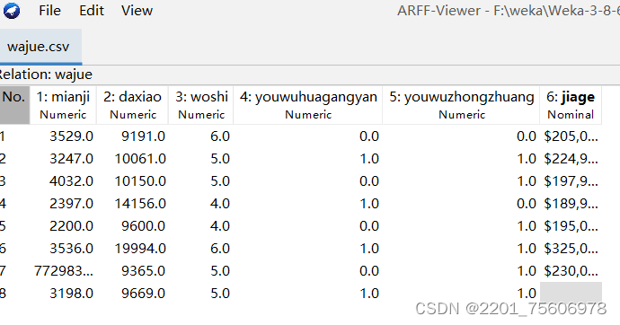620x325 pixels.
Task: Select youwuhuagangyan cell in row 2
Action: click(307, 159)
